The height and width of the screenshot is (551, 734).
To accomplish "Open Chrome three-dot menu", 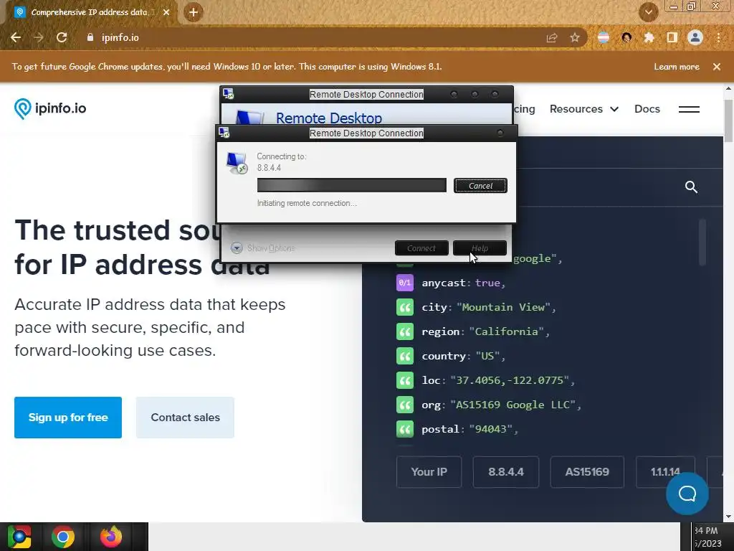I will click(718, 37).
